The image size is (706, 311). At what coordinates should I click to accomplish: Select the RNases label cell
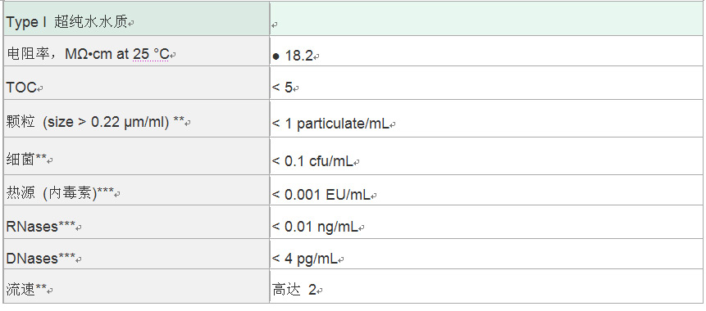point(137,222)
